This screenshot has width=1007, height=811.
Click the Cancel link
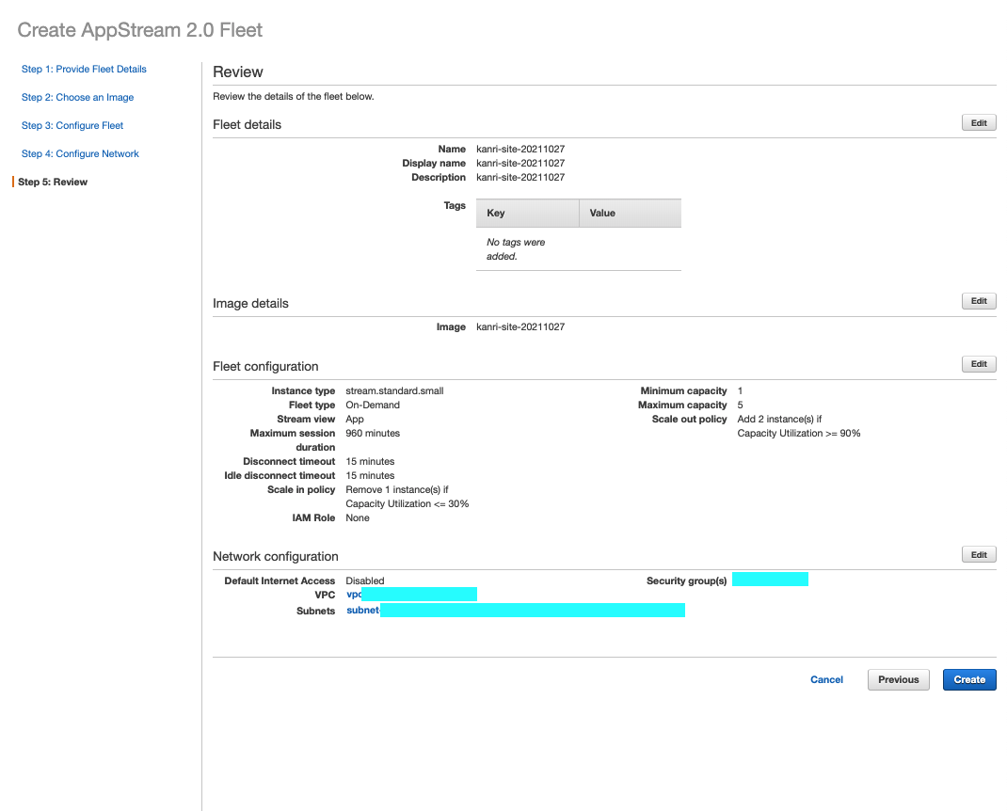pyautogui.click(x=826, y=679)
